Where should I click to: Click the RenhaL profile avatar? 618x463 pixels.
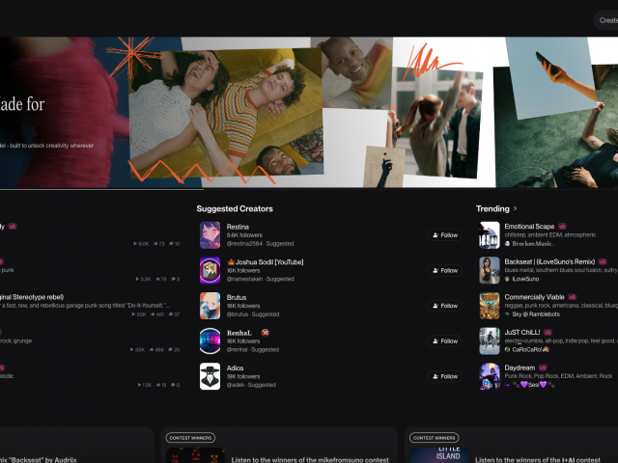[x=211, y=340]
